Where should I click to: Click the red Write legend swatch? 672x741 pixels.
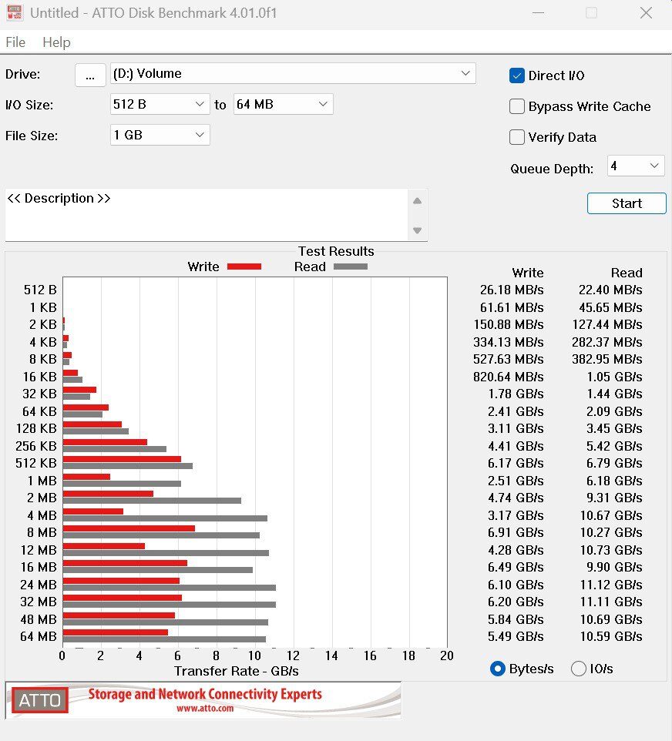tap(243, 267)
